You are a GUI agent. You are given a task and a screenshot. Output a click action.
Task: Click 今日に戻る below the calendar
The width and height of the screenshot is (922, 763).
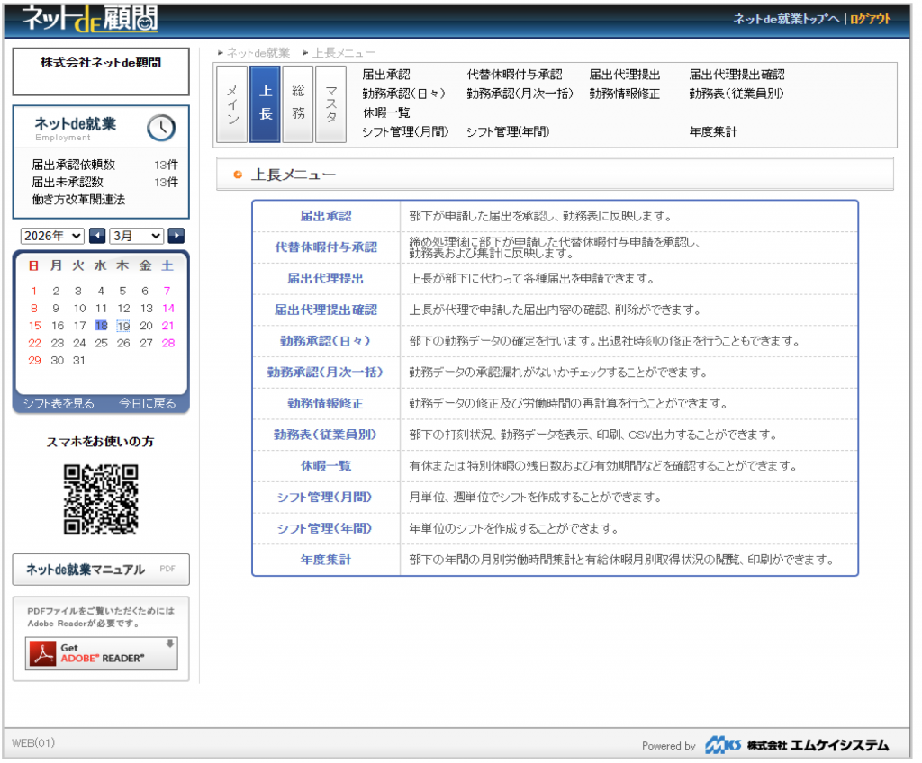pos(148,404)
